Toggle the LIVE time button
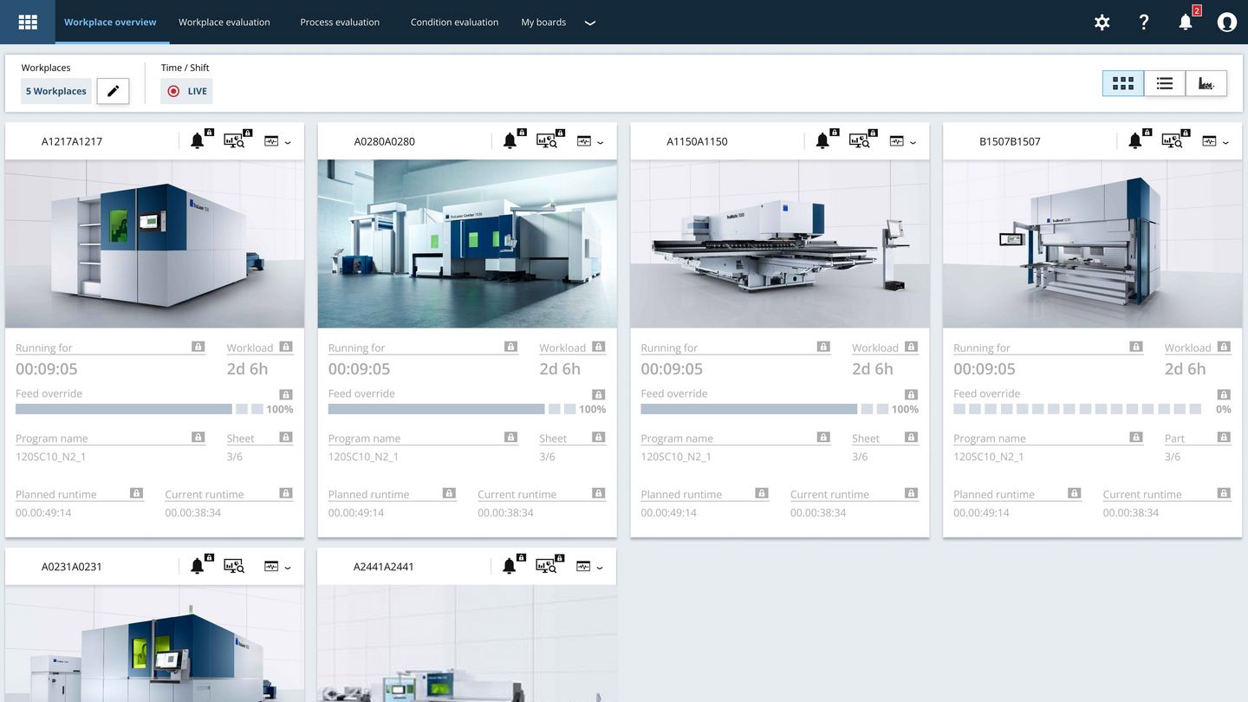Screen dimensions: 1248x702 click(186, 91)
